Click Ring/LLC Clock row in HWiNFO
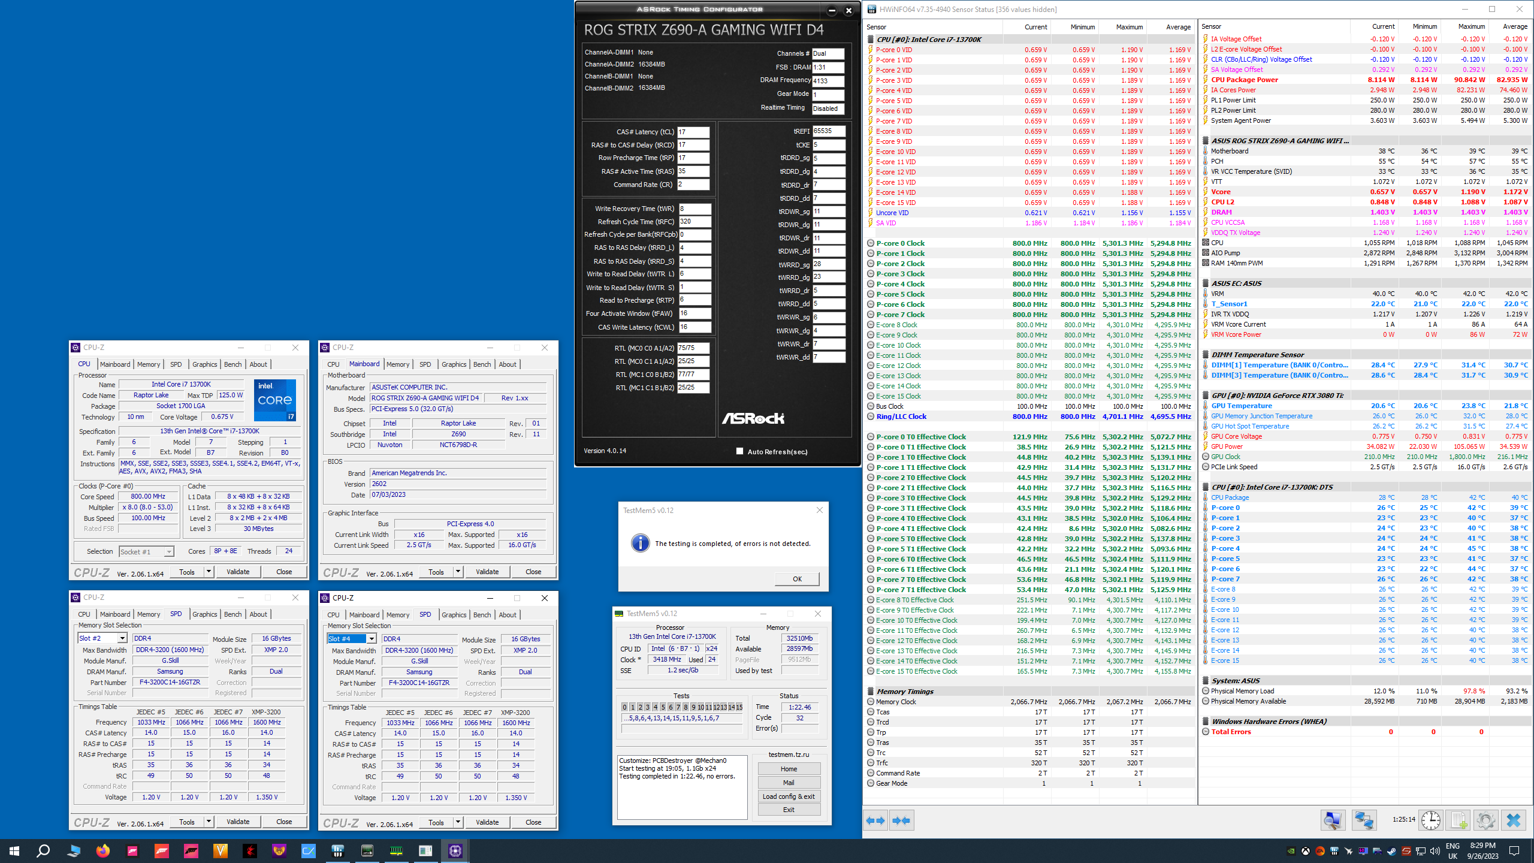This screenshot has height=863, width=1534. [1029, 417]
